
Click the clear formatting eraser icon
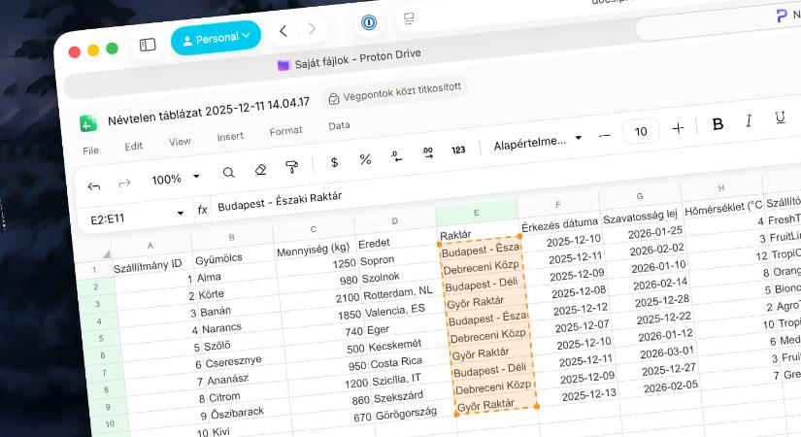259,170
